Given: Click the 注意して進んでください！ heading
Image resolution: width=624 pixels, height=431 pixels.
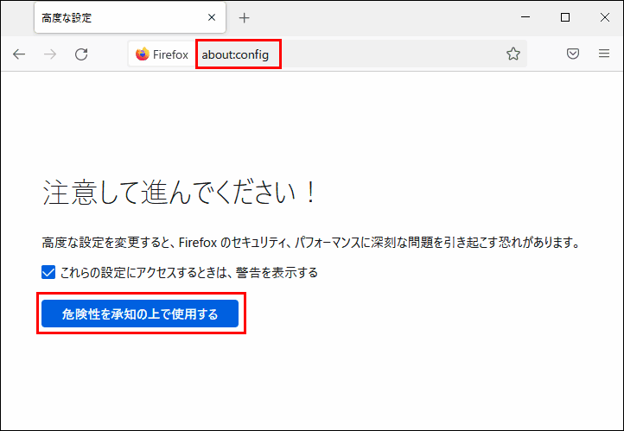Looking at the screenshot, I should (x=179, y=193).
